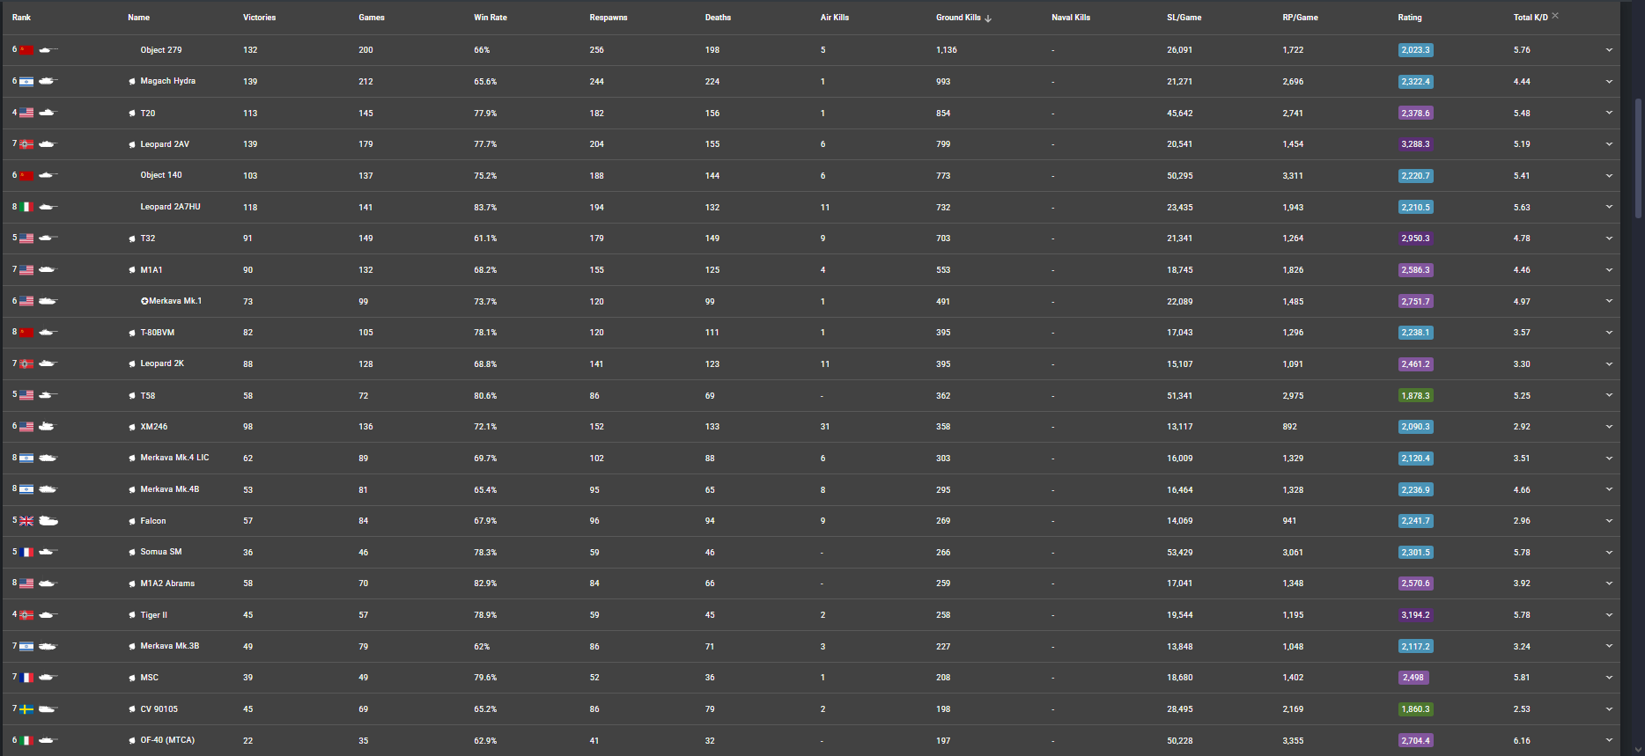Click the M1A2 Abrams vehicle name
The height and width of the screenshot is (756, 1645).
(167, 584)
